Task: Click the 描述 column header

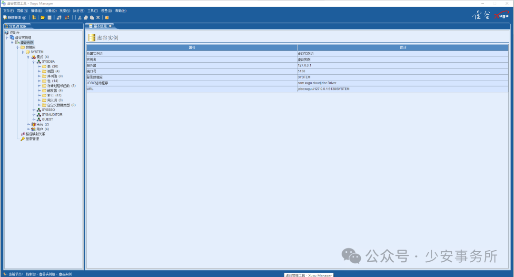Action: pos(403,48)
